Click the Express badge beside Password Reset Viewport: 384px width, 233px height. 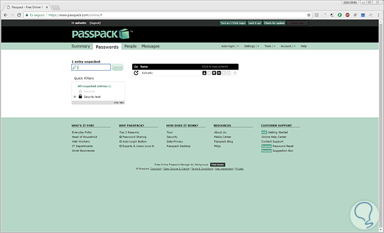coord(267,146)
